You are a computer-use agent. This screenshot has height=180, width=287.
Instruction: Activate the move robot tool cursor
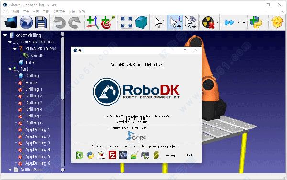(190, 22)
